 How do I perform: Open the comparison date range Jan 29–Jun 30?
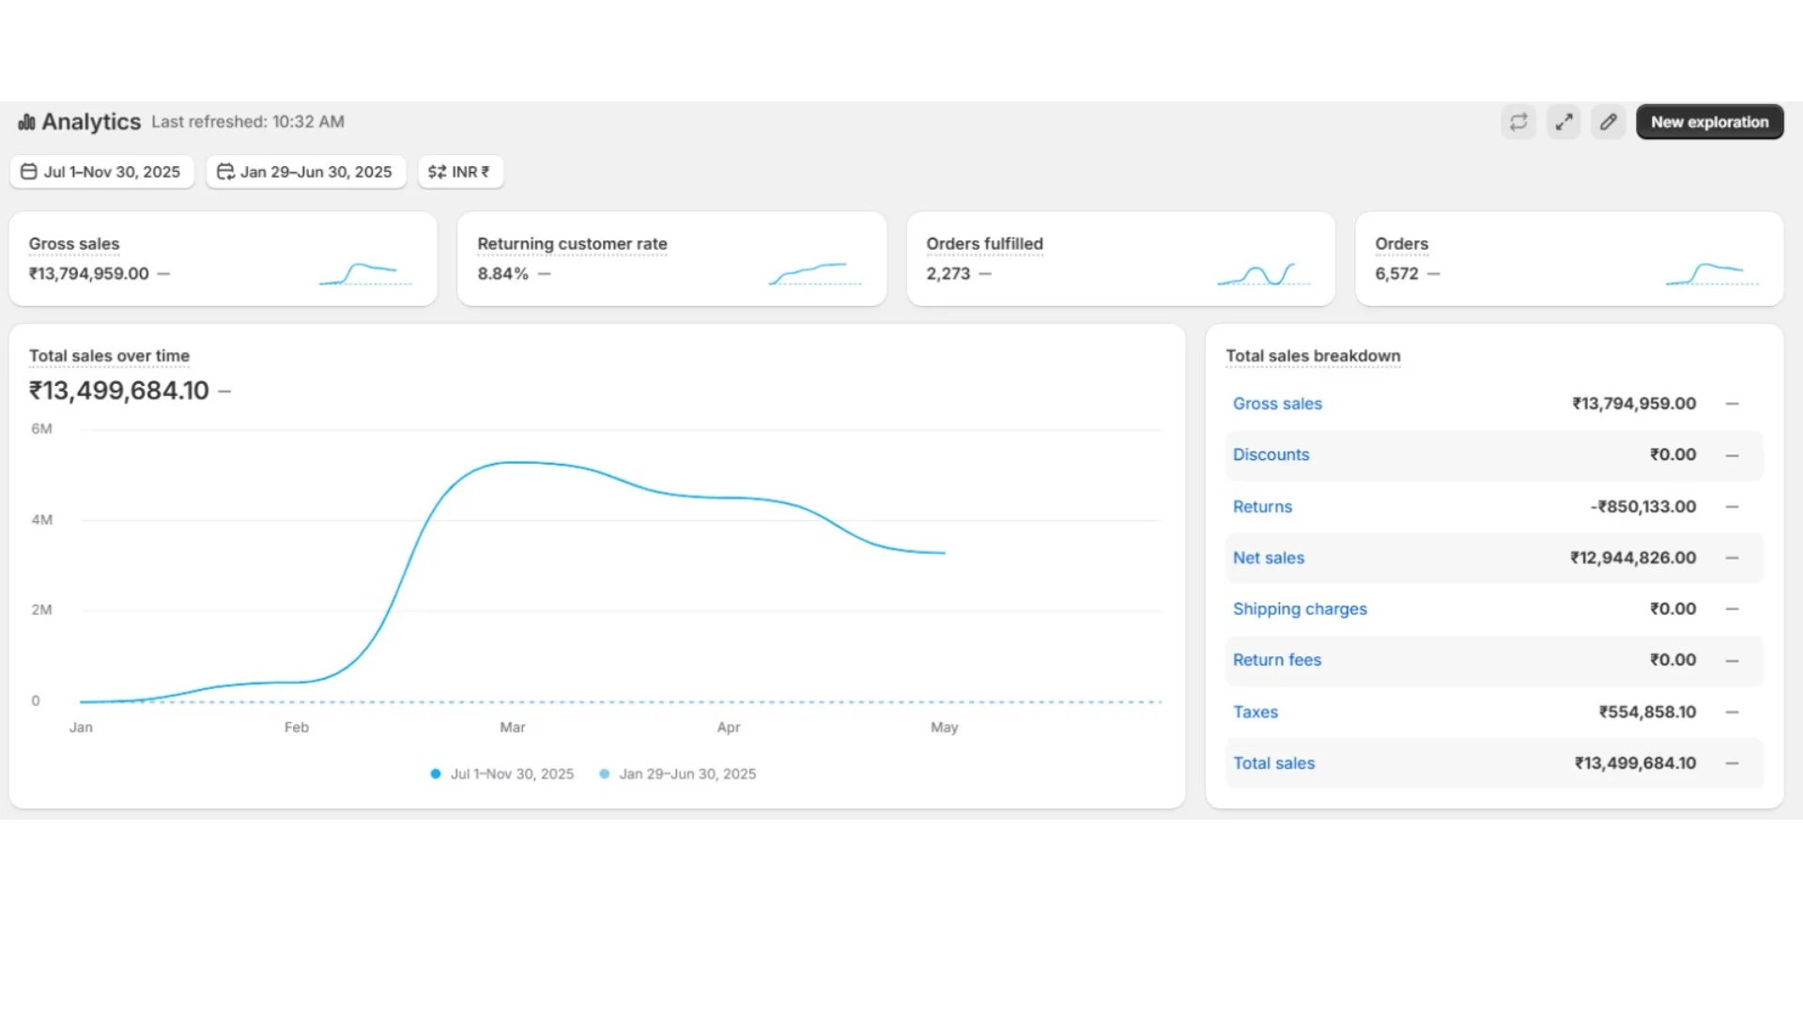[305, 172]
